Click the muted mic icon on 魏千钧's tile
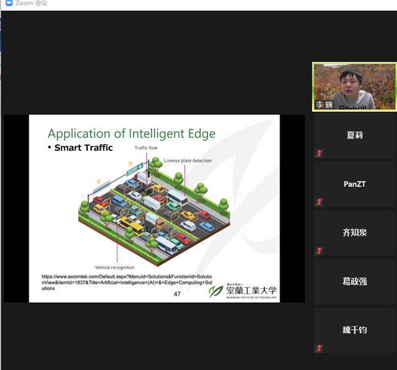The height and width of the screenshot is (370, 397). coord(318,348)
